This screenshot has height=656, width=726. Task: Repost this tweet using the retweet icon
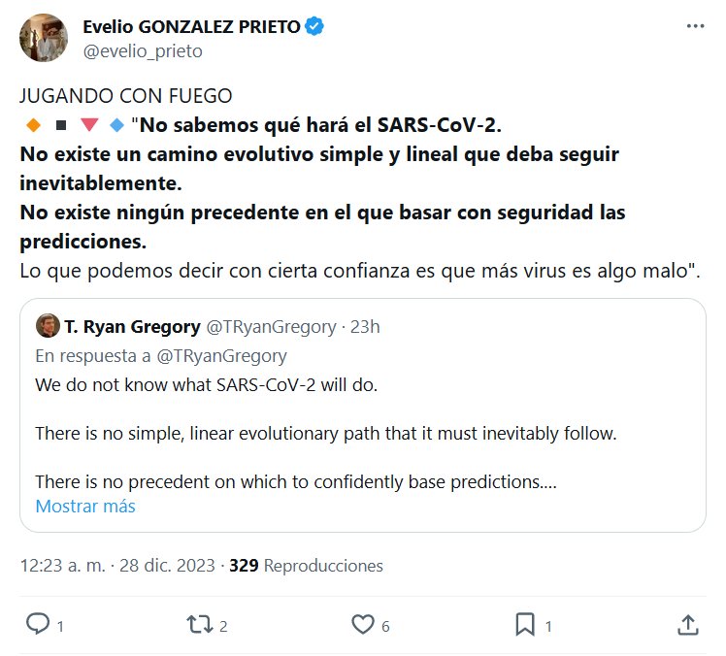pos(197,624)
